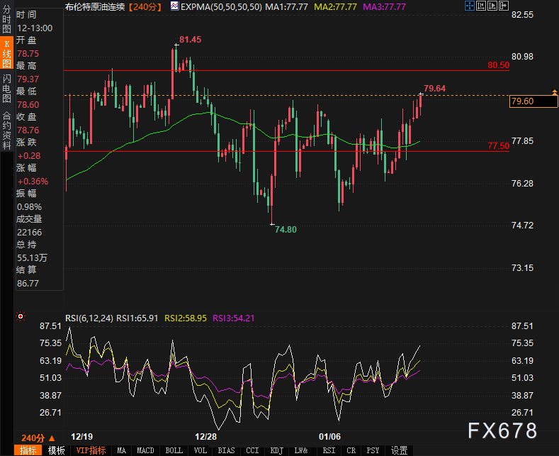Select the BIAS indicator
The width and height of the screenshot is (559, 456).
[x=227, y=450]
